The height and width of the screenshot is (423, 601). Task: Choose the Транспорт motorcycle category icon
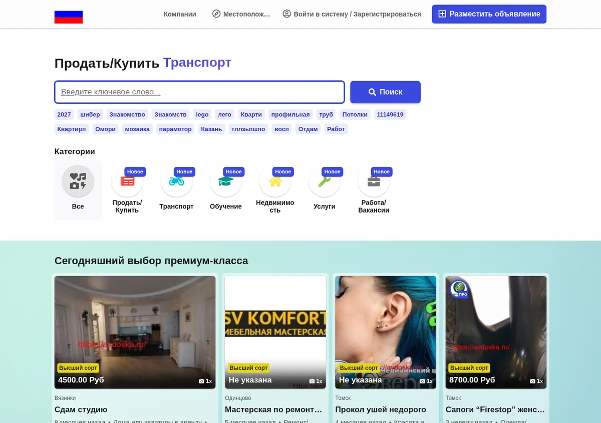(x=176, y=181)
